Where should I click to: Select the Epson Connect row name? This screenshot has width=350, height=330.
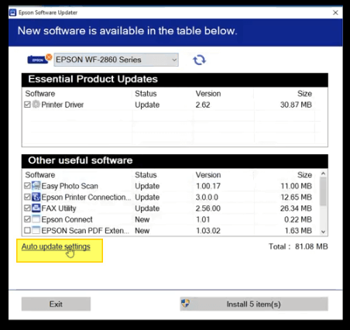[x=67, y=219]
